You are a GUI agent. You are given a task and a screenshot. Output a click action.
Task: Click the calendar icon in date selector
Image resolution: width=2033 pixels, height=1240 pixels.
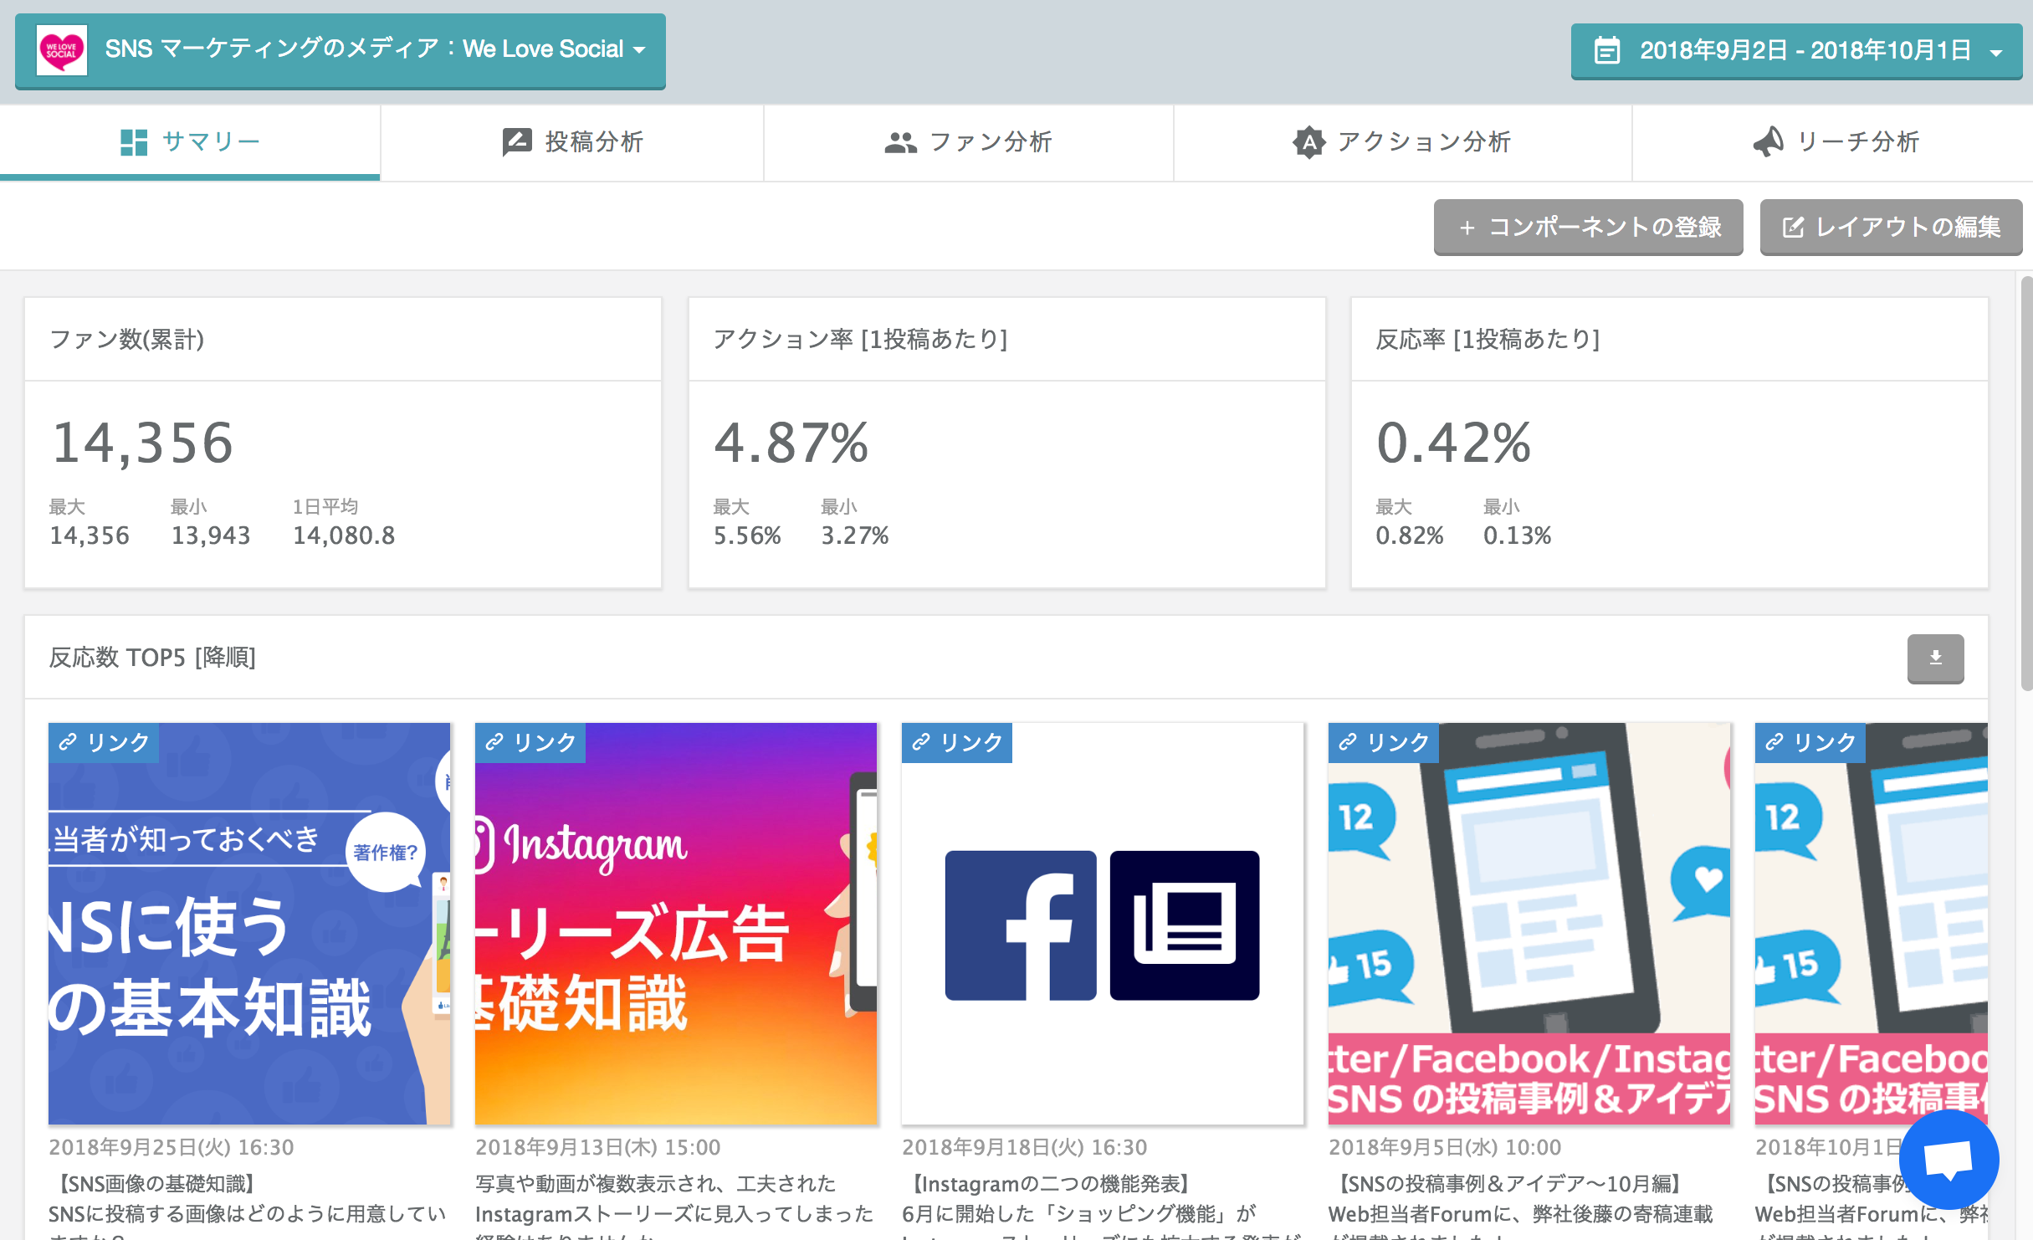coord(1606,51)
